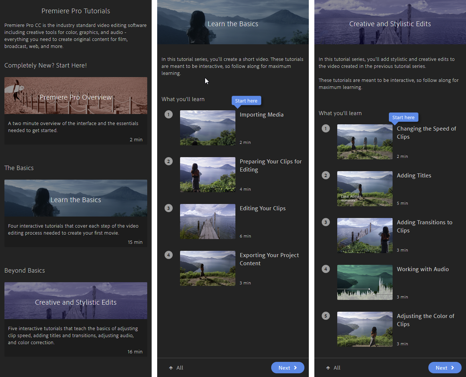This screenshot has width=466, height=377.
Task: Click the Adding Titles thumbnail
Action: pos(365,188)
